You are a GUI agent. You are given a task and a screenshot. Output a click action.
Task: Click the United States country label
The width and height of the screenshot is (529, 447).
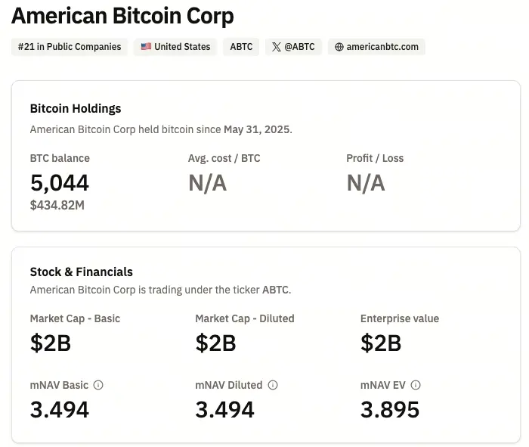coord(182,47)
